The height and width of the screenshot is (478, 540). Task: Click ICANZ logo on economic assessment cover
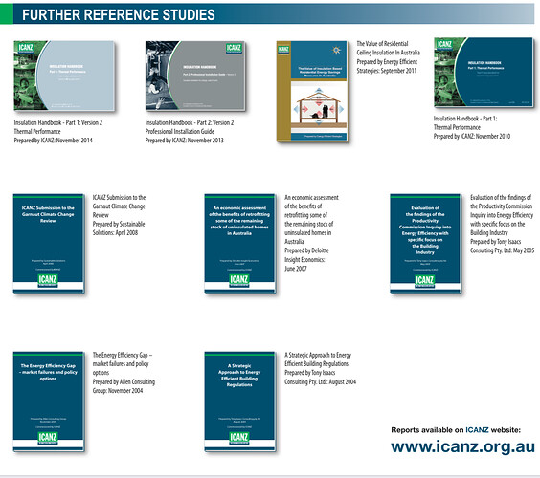239,280
